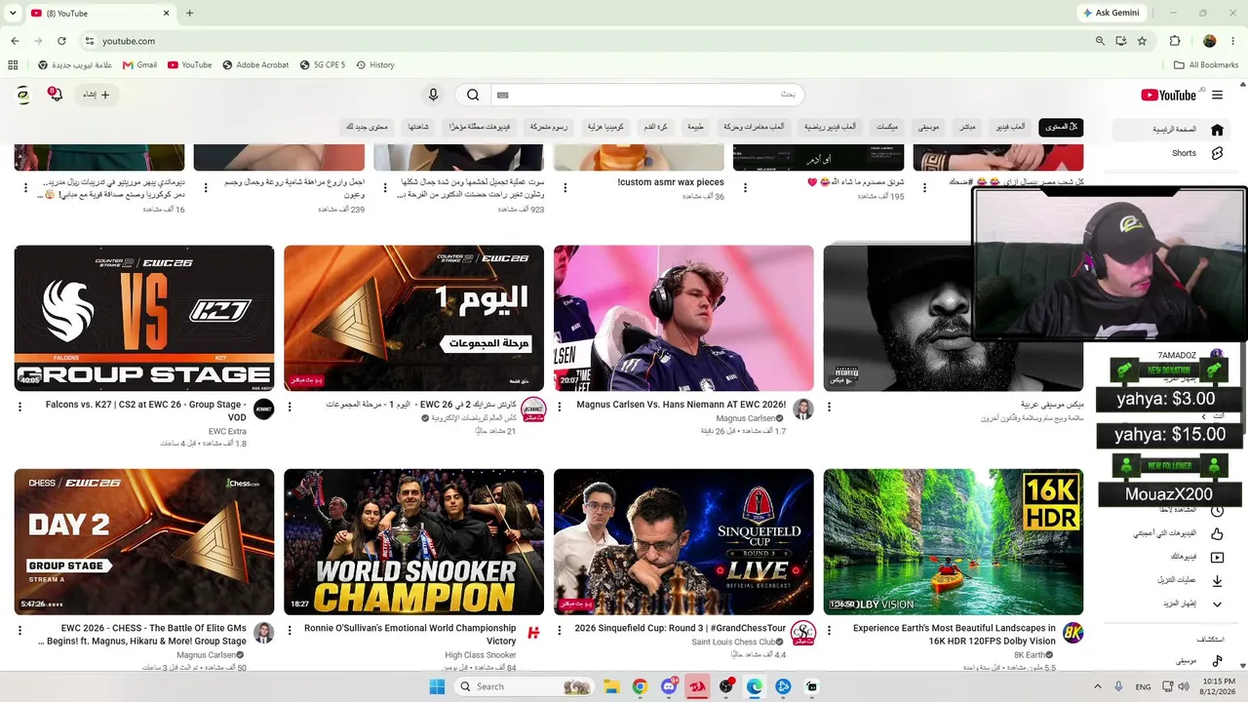The image size is (1248, 702).
Task: Go to YouTube home via the logo
Action: [1168, 95]
